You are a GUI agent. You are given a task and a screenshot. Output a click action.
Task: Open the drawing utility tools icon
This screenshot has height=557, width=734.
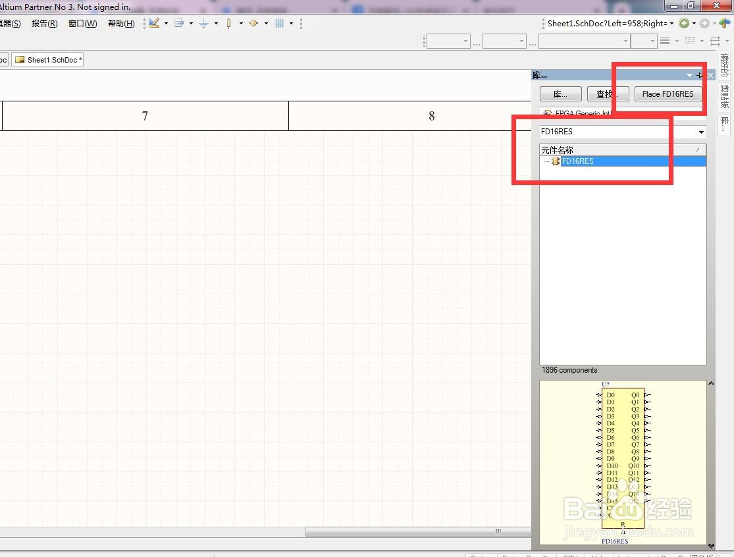pos(154,23)
